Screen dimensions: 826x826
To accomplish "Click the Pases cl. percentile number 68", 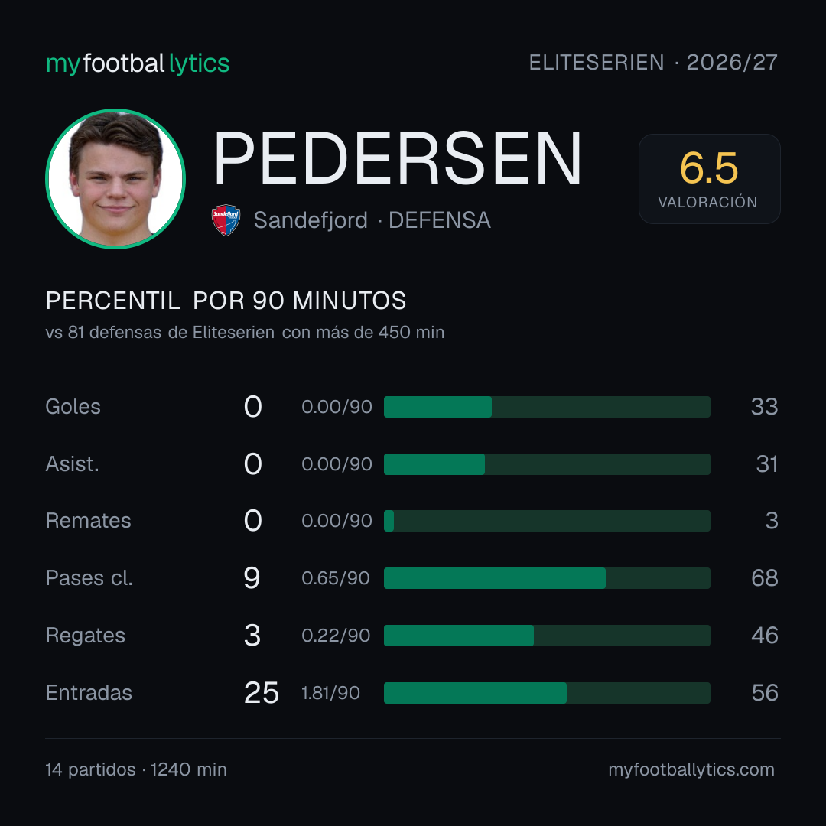I will pos(764,578).
